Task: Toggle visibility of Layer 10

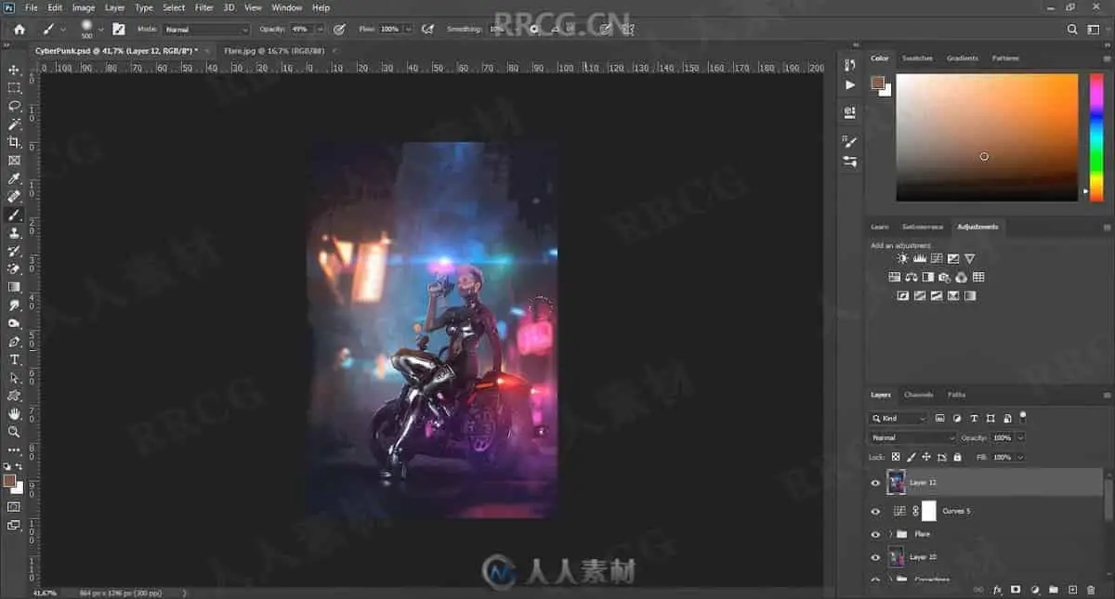Action: coord(875,557)
